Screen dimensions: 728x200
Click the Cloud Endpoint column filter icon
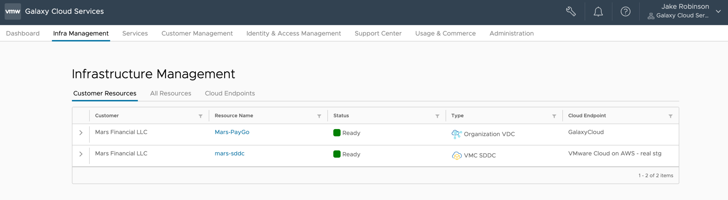click(x=671, y=116)
